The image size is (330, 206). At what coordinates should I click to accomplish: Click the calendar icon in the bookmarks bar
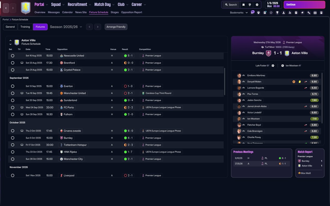tap(315, 13)
